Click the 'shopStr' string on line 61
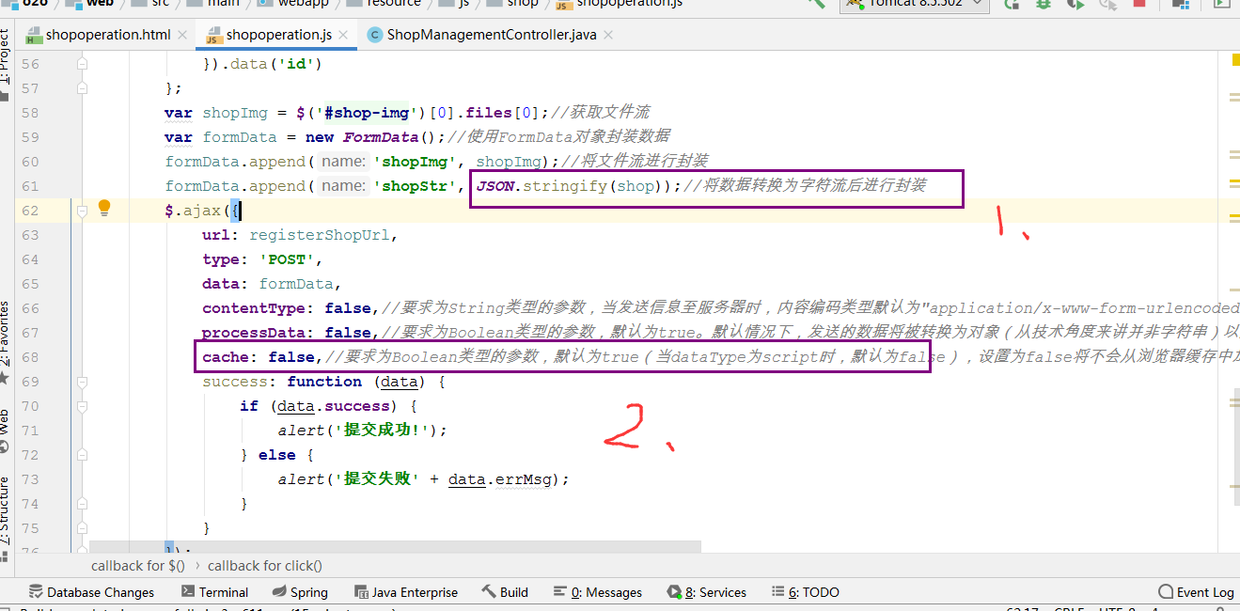Image resolution: width=1240 pixels, height=611 pixels. click(415, 186)
